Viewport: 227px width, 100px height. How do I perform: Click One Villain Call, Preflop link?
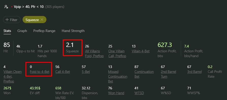[117, 54]
